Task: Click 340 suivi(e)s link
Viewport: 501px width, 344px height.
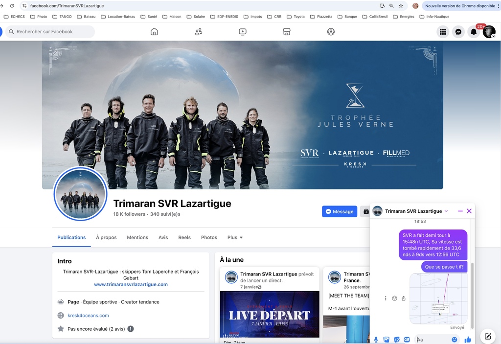Action: pos(165,214)
